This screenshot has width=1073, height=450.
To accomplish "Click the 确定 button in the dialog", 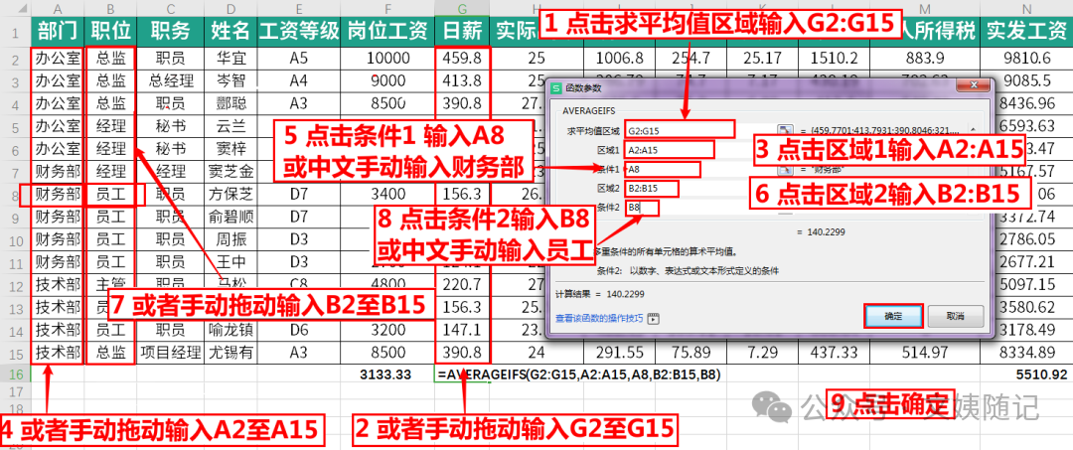I will (x=894, y=317).
